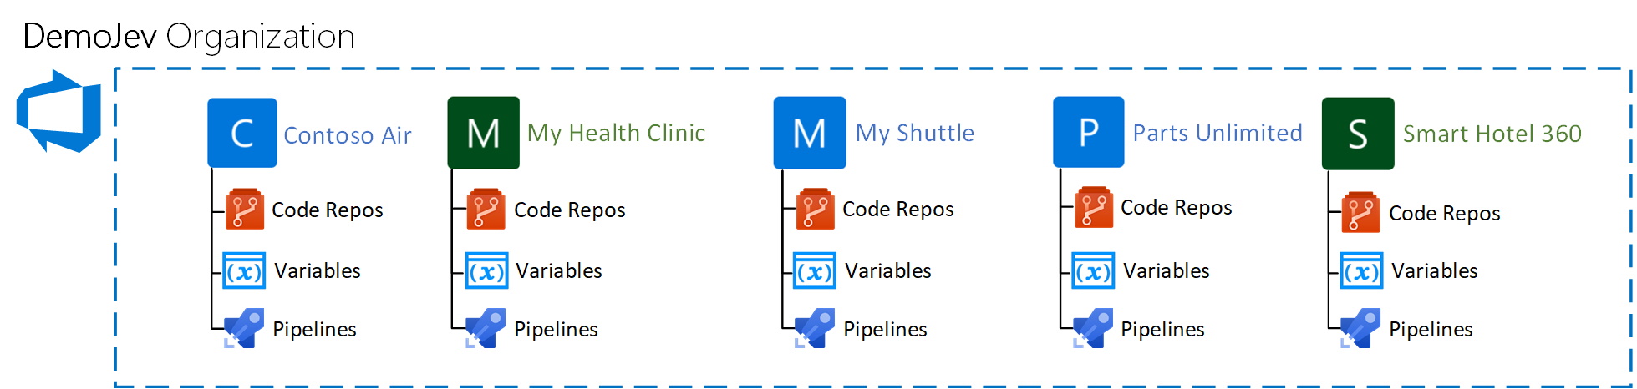
Task: Click Pipelines rocket icon under Contoso Air
Action: click(x=244, y=328)
